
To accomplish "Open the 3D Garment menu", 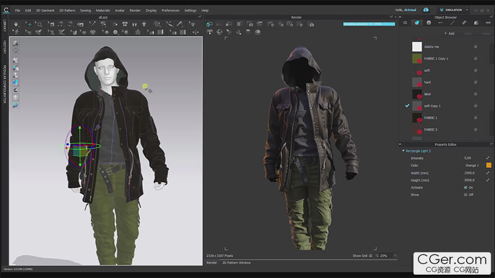I will click(x=45, y=11).
